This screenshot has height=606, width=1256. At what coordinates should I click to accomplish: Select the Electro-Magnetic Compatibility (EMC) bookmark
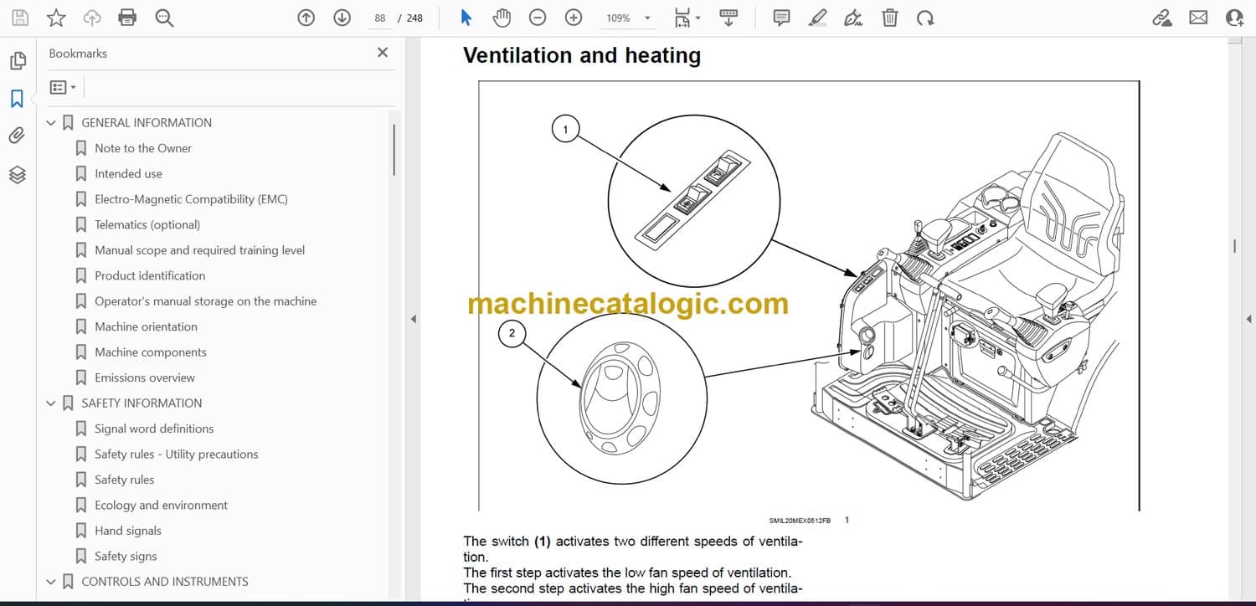click(191, 199)
